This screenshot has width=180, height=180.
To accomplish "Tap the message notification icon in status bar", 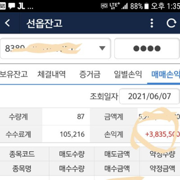I will click(12, 6).
